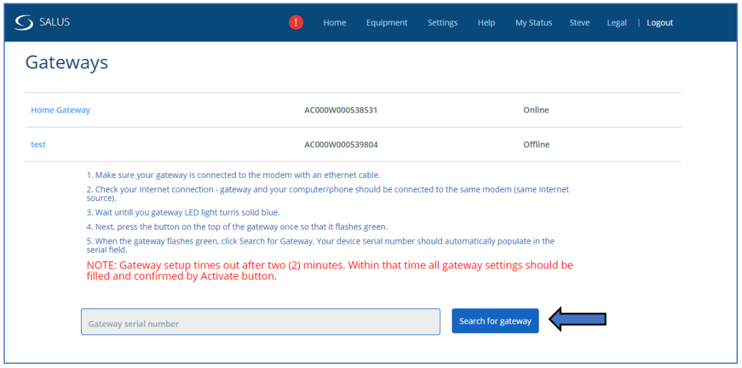The image size is (742, 368).
Task: Open the Equipment menu
Action: tap(386, 22)
